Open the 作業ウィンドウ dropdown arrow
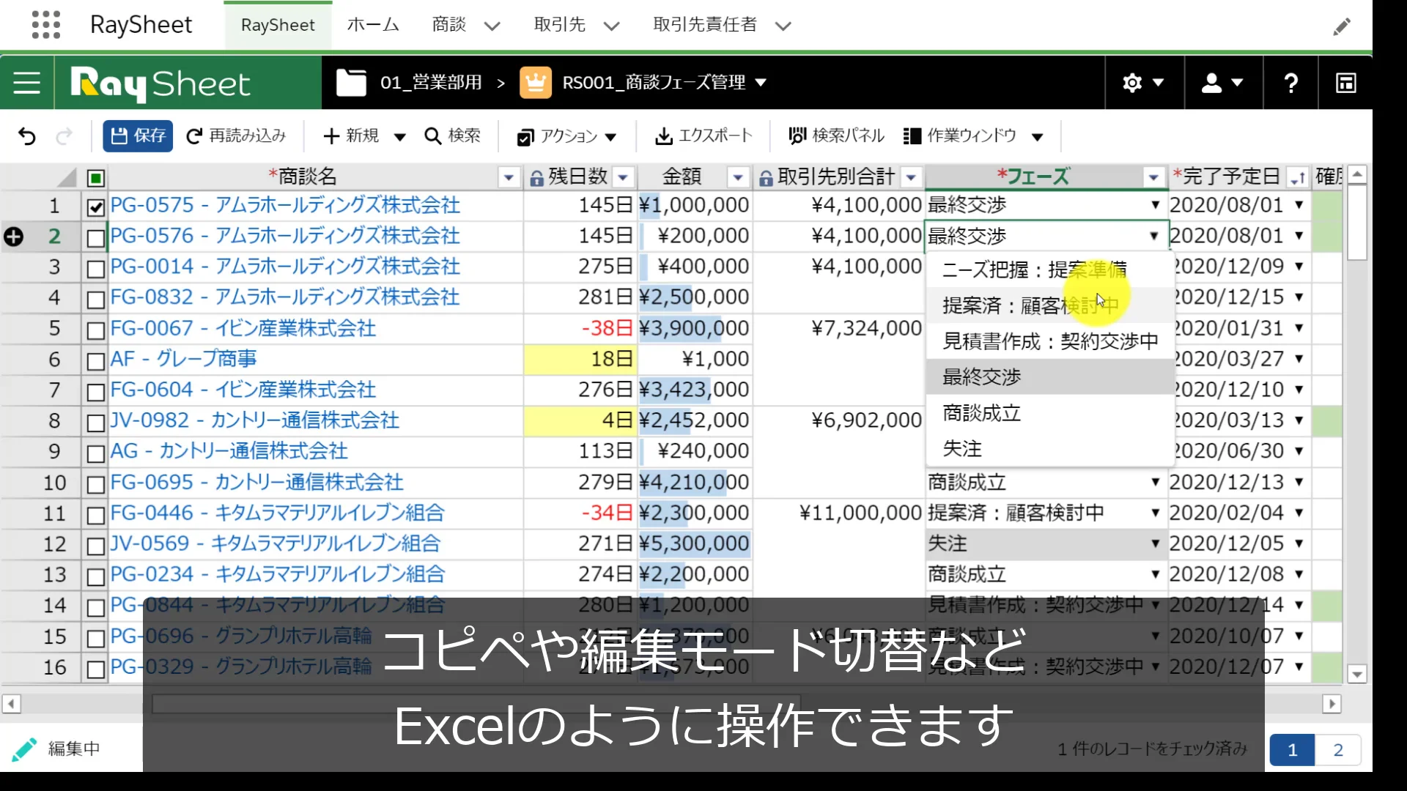The width and height of the screenshot is (1407, 791). pos(1037,137)
